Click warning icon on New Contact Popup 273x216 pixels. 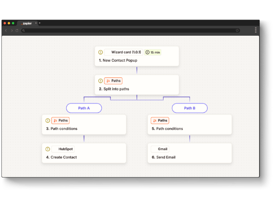[101, 52]
